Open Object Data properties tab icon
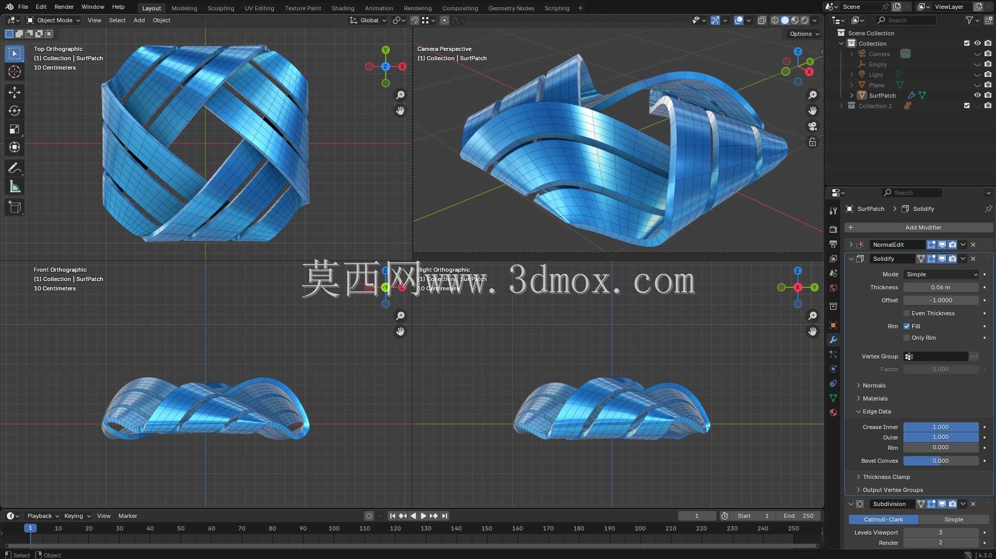The width and height of the screenshot is (996, 559). (833, 398)
